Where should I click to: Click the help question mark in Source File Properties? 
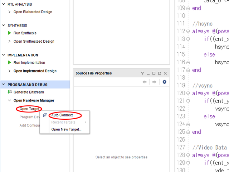coord(142,73)
